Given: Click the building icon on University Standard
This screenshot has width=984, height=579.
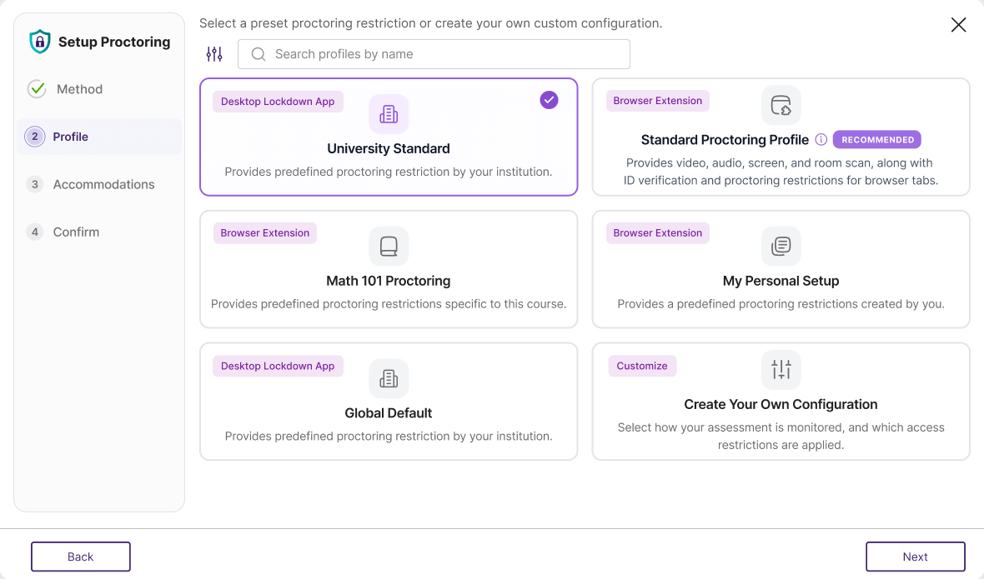Looking at the screenshot, I should coord(389,113).
